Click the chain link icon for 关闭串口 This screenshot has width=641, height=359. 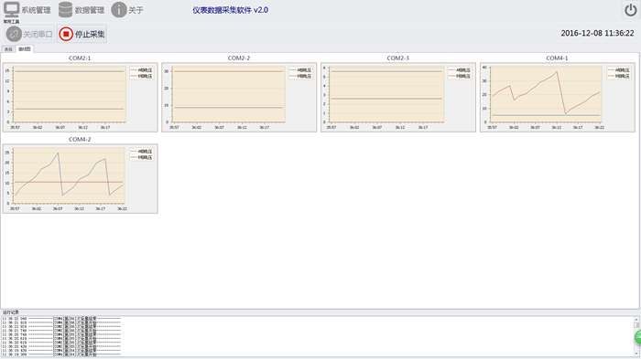[14, 34]
